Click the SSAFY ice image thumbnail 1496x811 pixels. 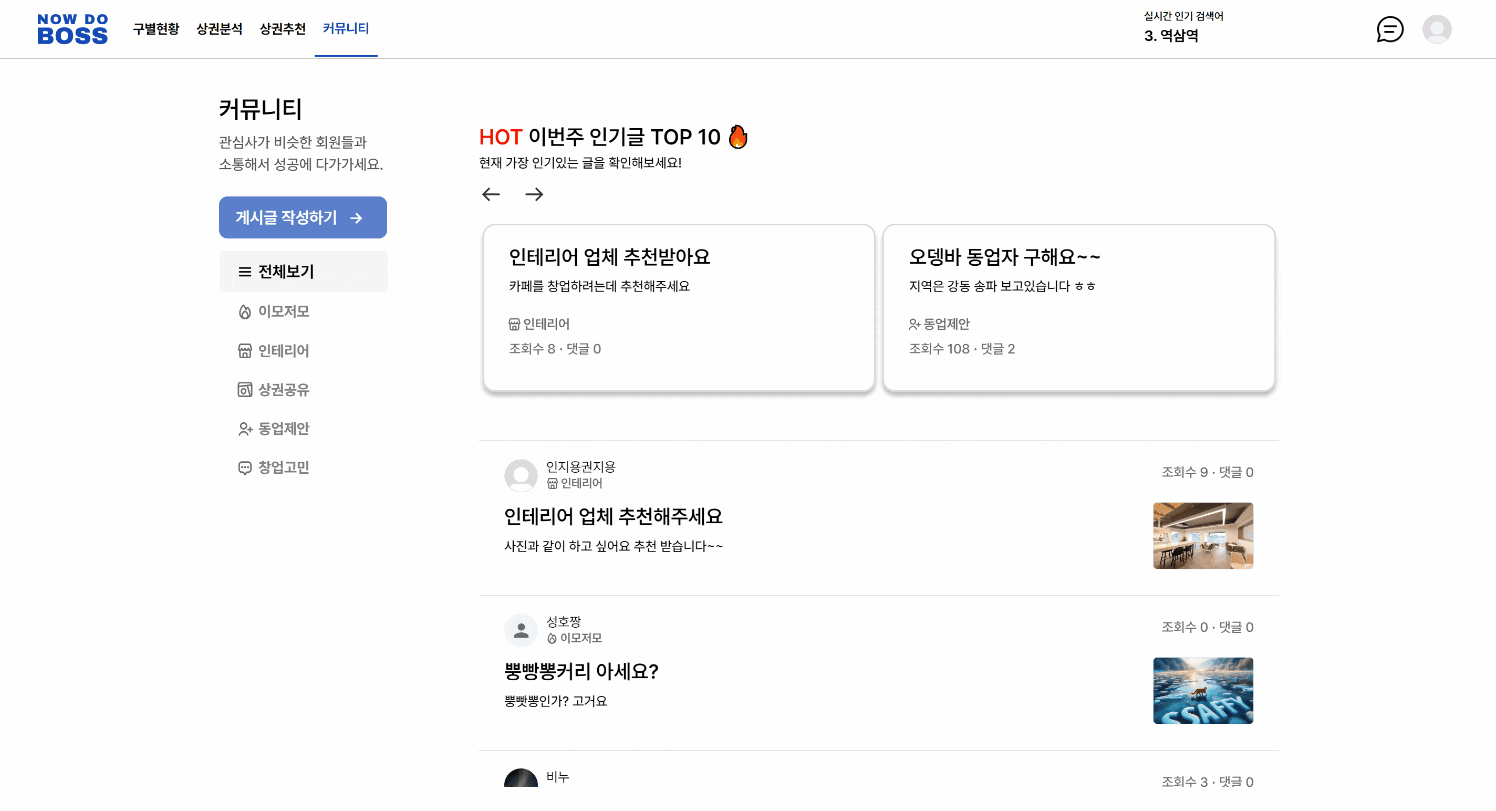point(1202,690)
